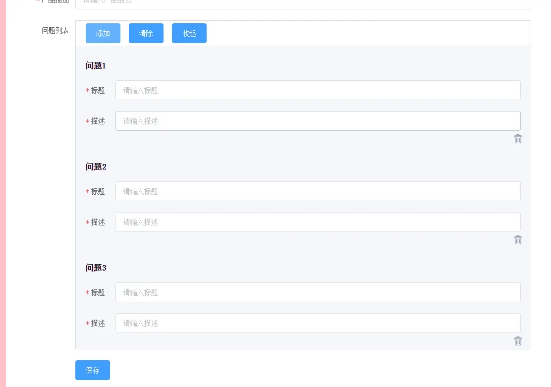Viewport: 557px width, 387px height.
Task: Focus the 标题 input under 问题1
Action: tap(318, 90)
